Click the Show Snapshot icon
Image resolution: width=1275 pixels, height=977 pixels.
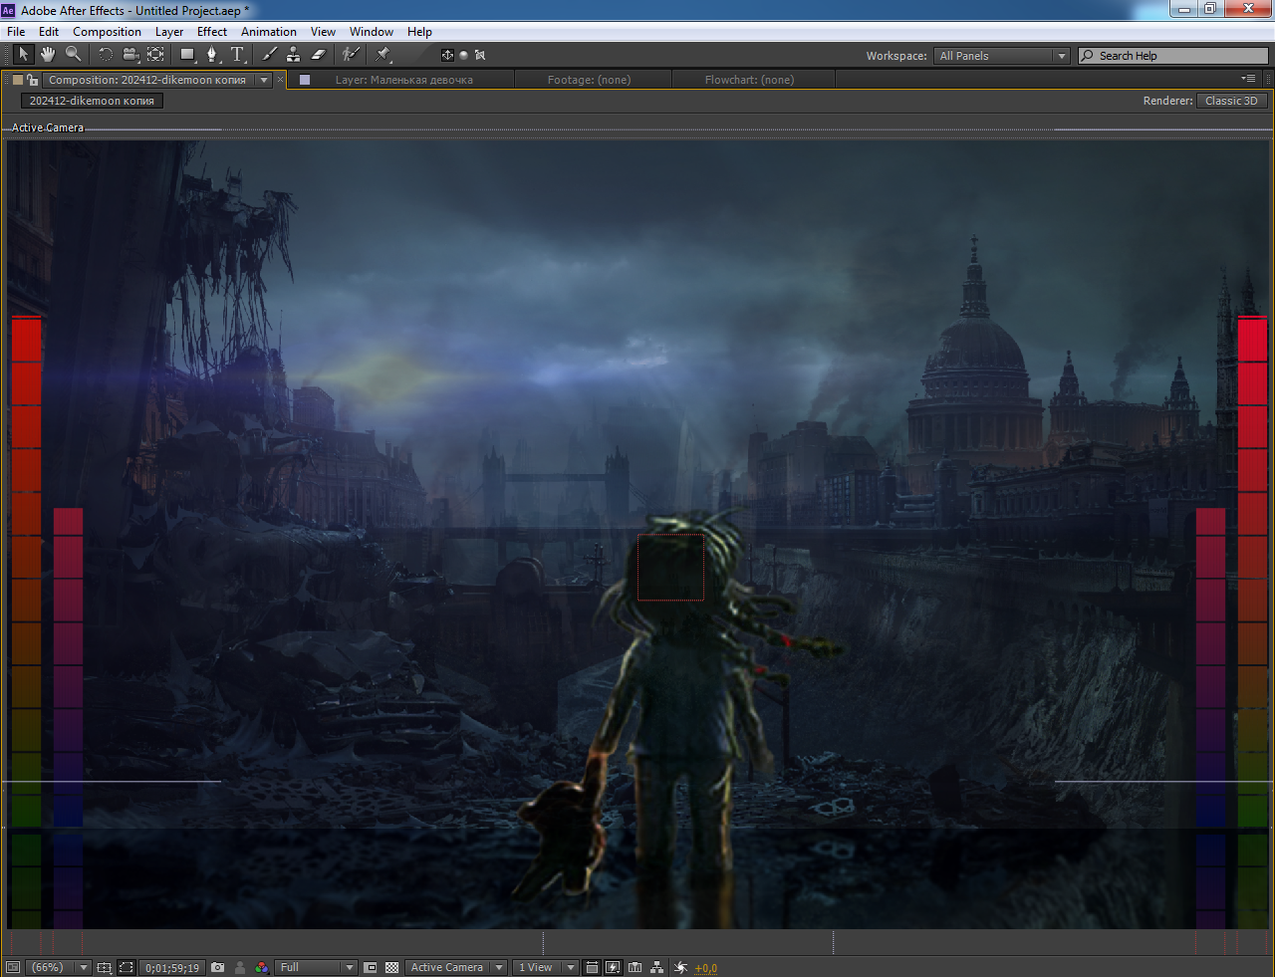pyautogui.click(x=240, y=967)
